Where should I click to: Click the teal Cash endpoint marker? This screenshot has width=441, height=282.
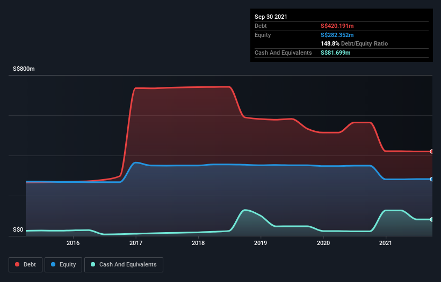tap(432, 219)
